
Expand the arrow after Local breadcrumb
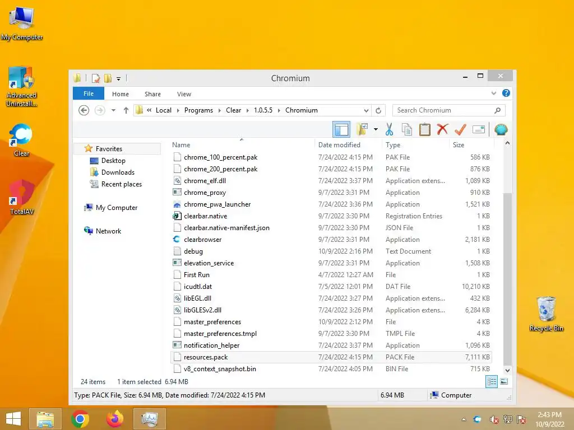[178, 110]
